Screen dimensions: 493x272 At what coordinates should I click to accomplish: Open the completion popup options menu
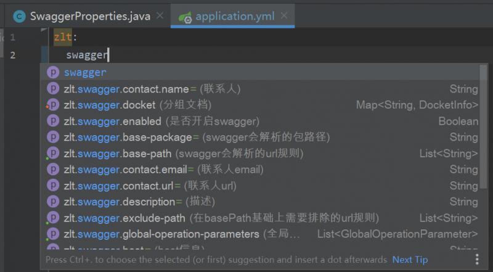477,260
